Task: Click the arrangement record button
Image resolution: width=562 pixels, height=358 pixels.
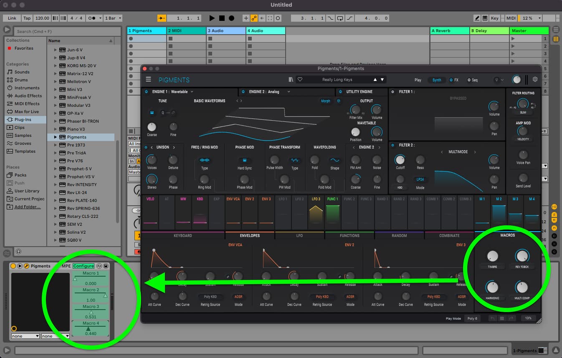Action: pos(231,18)
